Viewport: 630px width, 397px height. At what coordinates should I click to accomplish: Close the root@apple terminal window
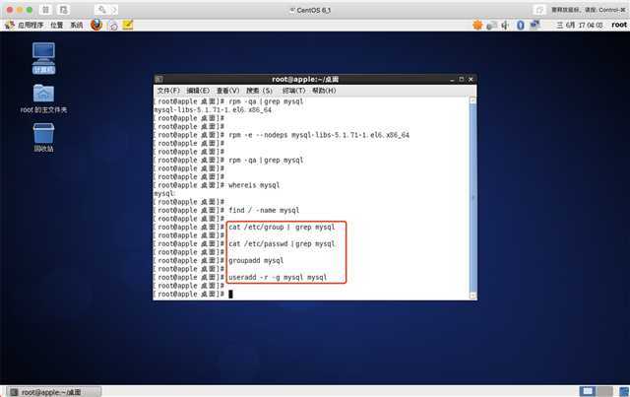[471, 79]
